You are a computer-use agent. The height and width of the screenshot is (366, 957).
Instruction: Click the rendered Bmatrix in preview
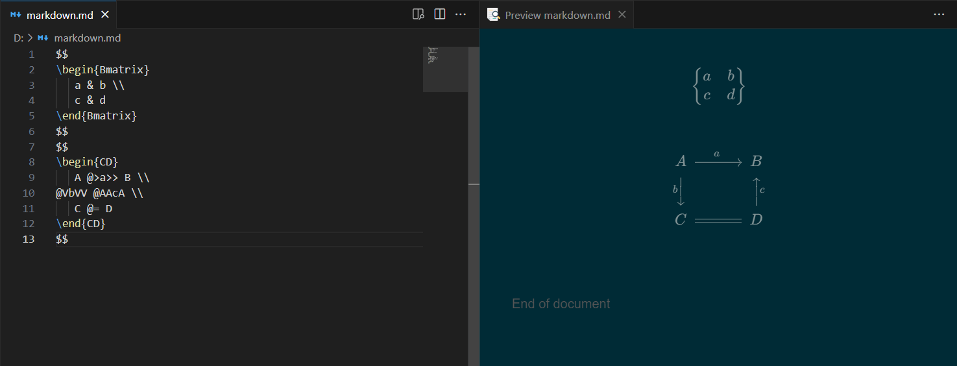tap(718, 86)
